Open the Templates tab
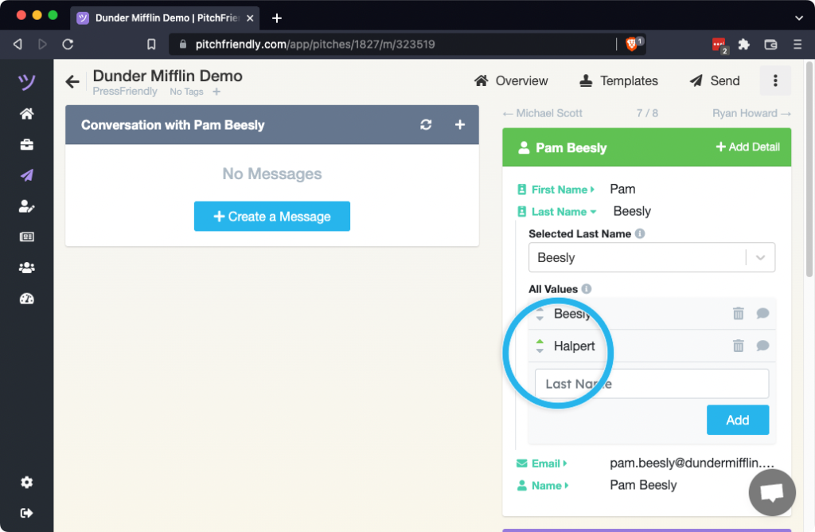The image size is (815, 532). pyautogui.click(x=618, y=80)
